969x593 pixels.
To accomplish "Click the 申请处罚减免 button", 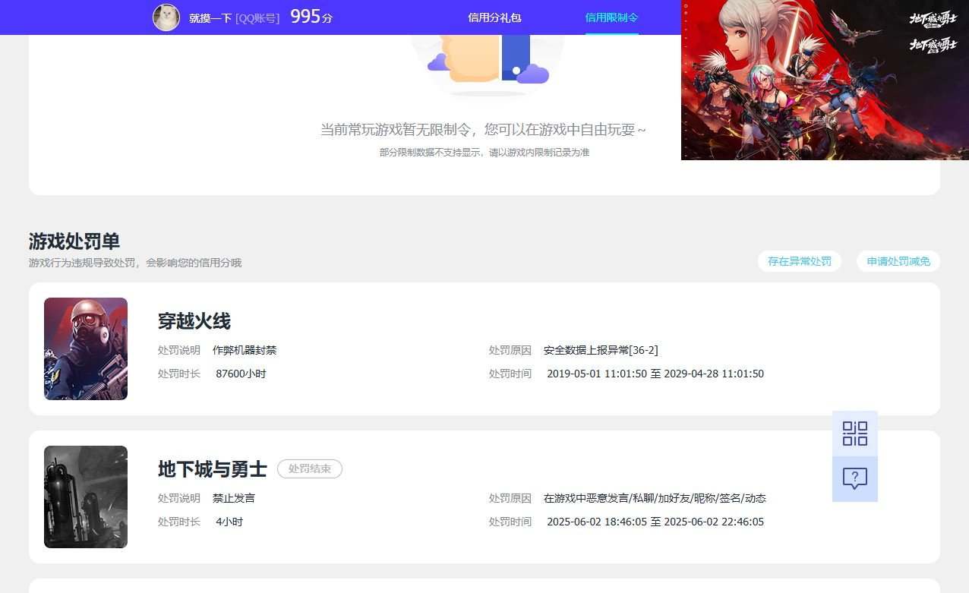I will coord(898,261).
